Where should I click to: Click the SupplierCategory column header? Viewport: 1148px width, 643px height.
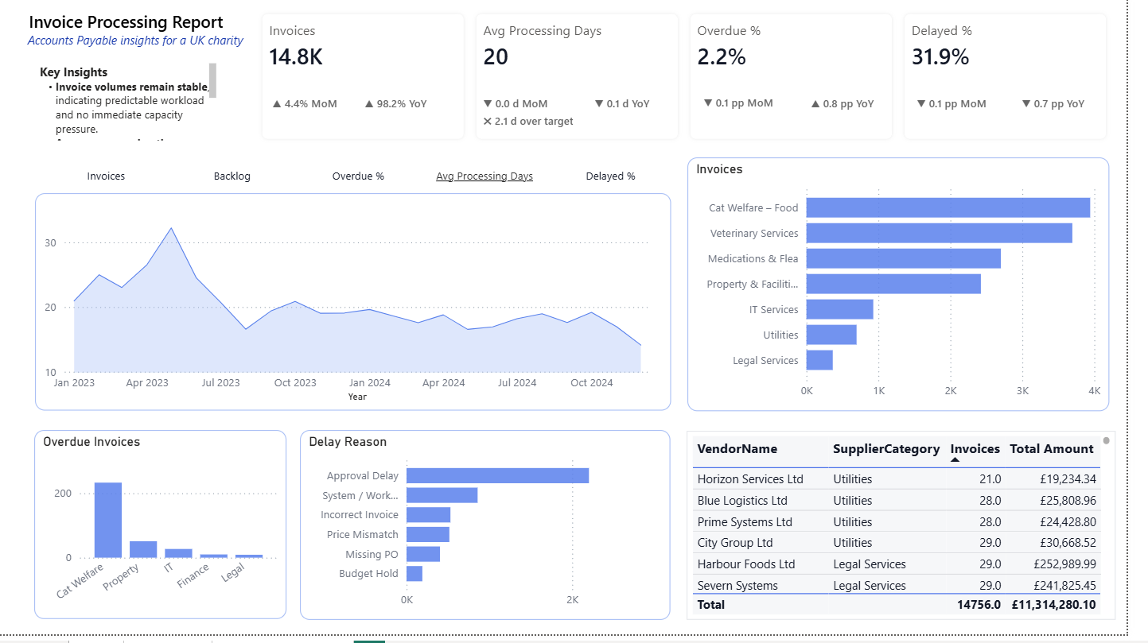click(x=885, y=449)
